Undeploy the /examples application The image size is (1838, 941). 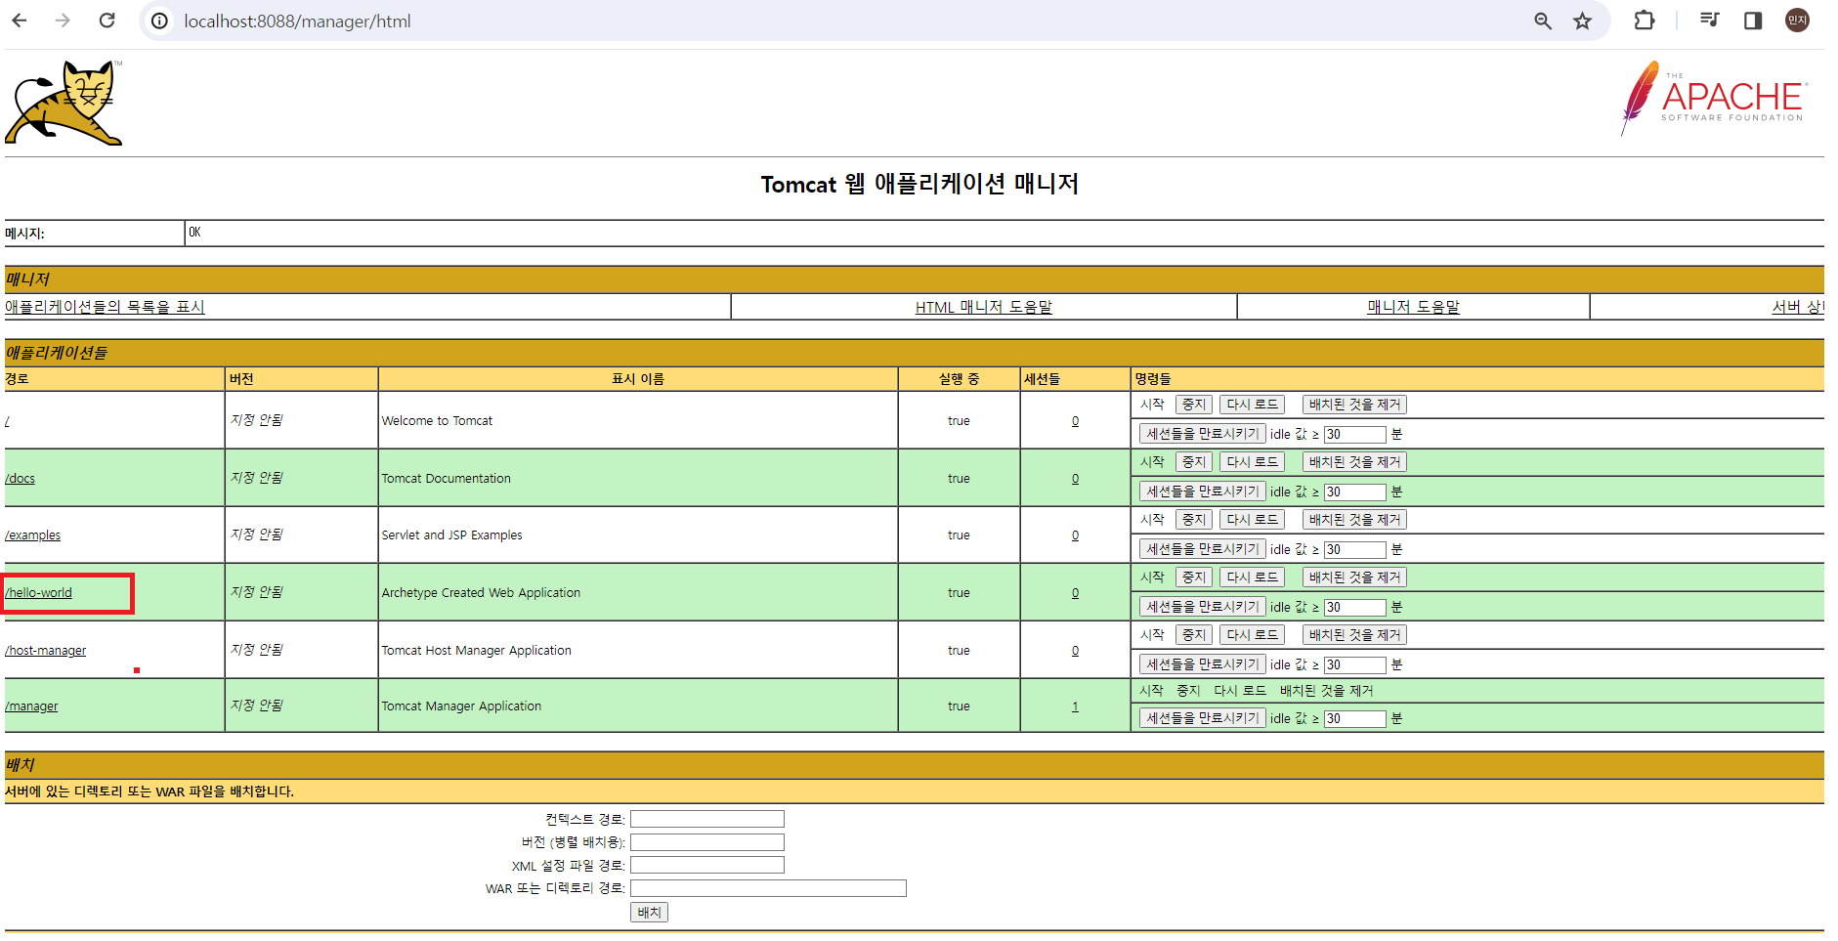click(x=1354, y=520)
